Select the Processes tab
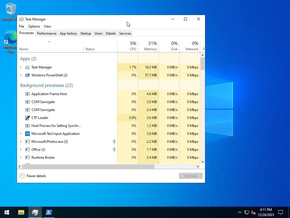 coord(26,33)
